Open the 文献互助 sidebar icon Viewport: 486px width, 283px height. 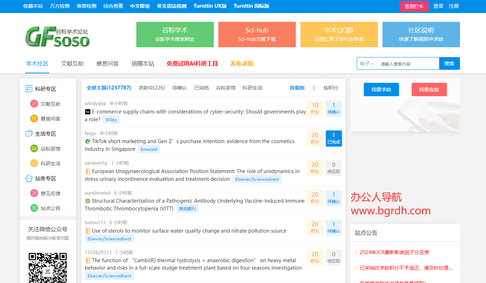[x=34, y=104]
